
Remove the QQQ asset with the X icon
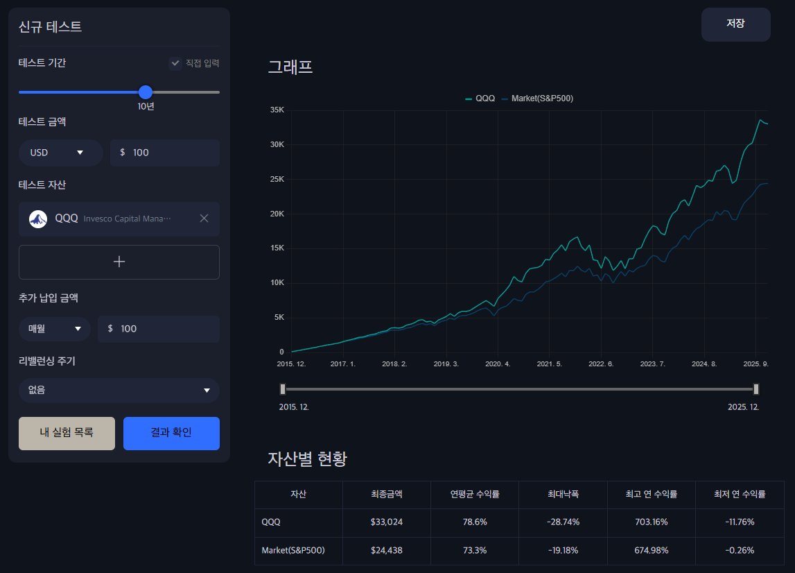pos(204,219)
